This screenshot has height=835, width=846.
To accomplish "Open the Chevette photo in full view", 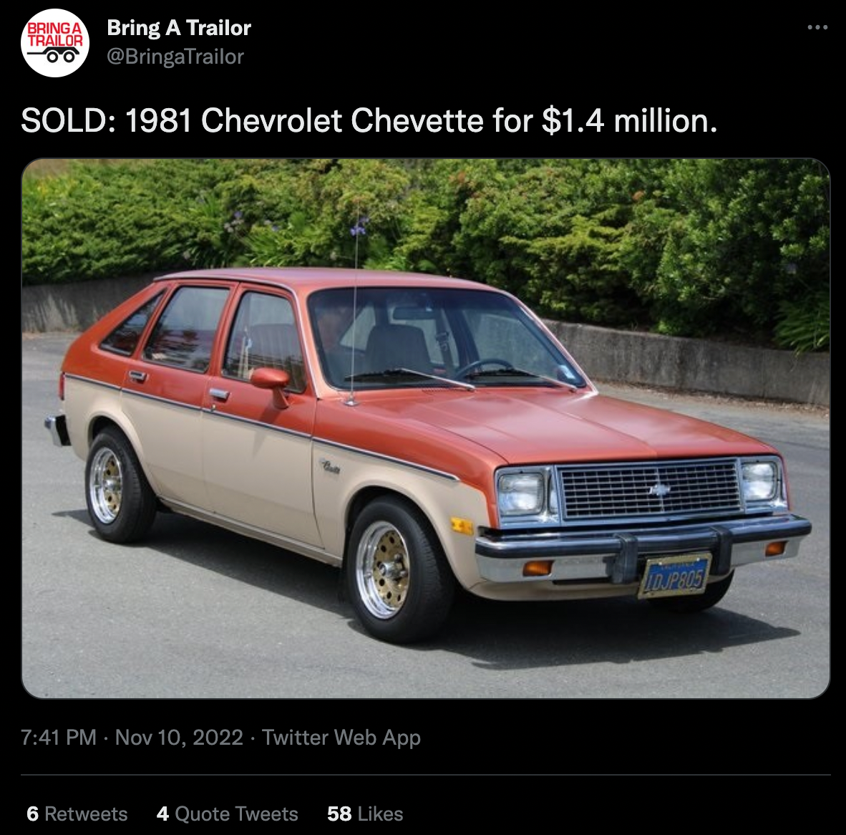I will point(426,428).
